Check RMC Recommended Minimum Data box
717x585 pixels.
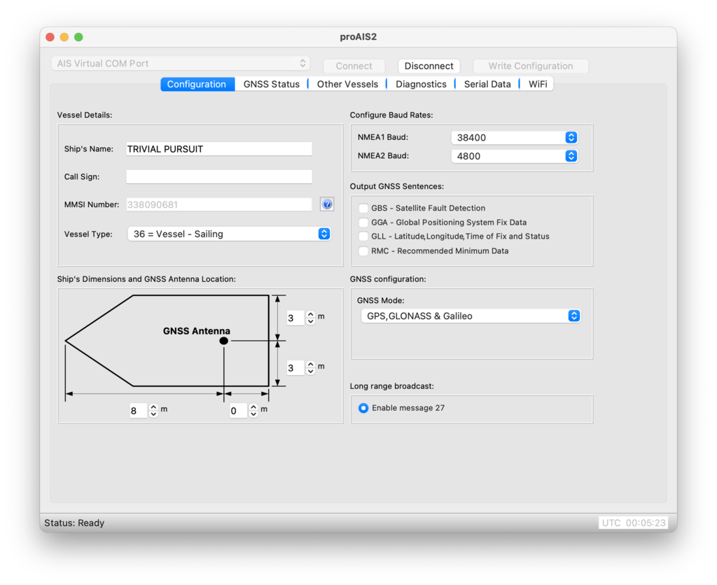[363, 251]
